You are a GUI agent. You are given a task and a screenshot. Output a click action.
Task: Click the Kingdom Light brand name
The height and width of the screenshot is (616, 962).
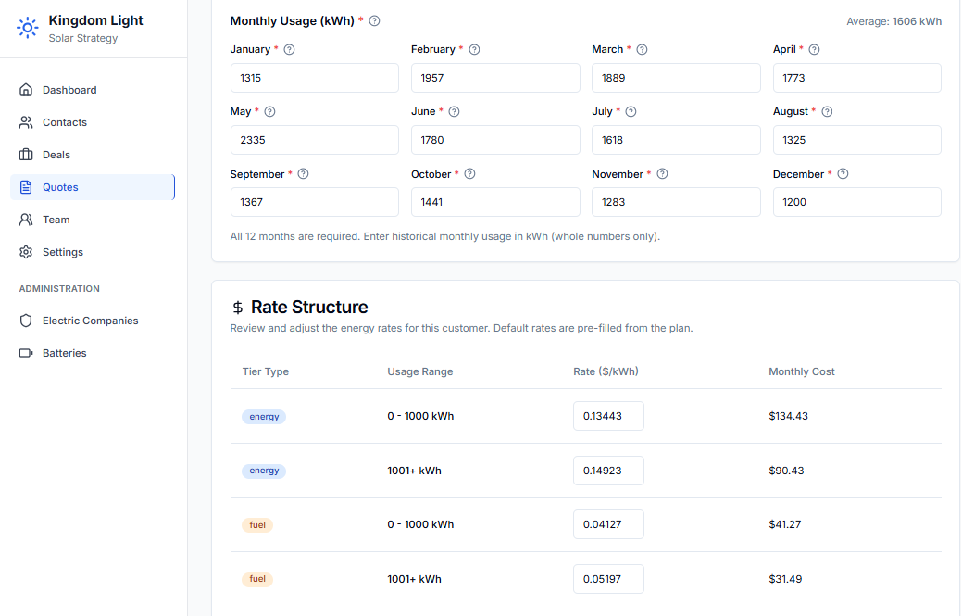click(95, 20)
